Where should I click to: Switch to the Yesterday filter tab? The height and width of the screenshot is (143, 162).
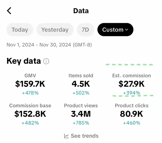click(x=55, y=30)
